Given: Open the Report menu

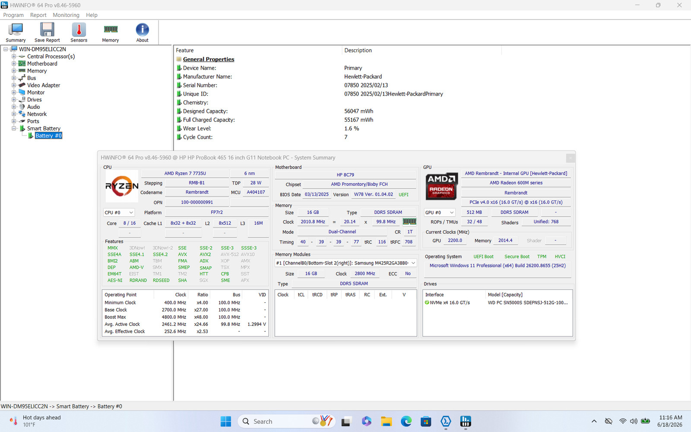Looking at the screenshot, I should 38,15.
